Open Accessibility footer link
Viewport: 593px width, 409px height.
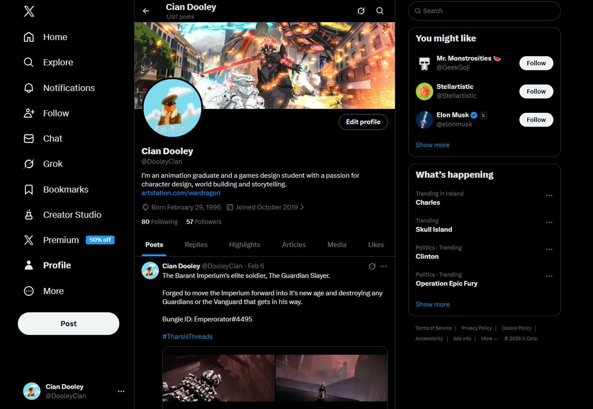click(429, 339)
